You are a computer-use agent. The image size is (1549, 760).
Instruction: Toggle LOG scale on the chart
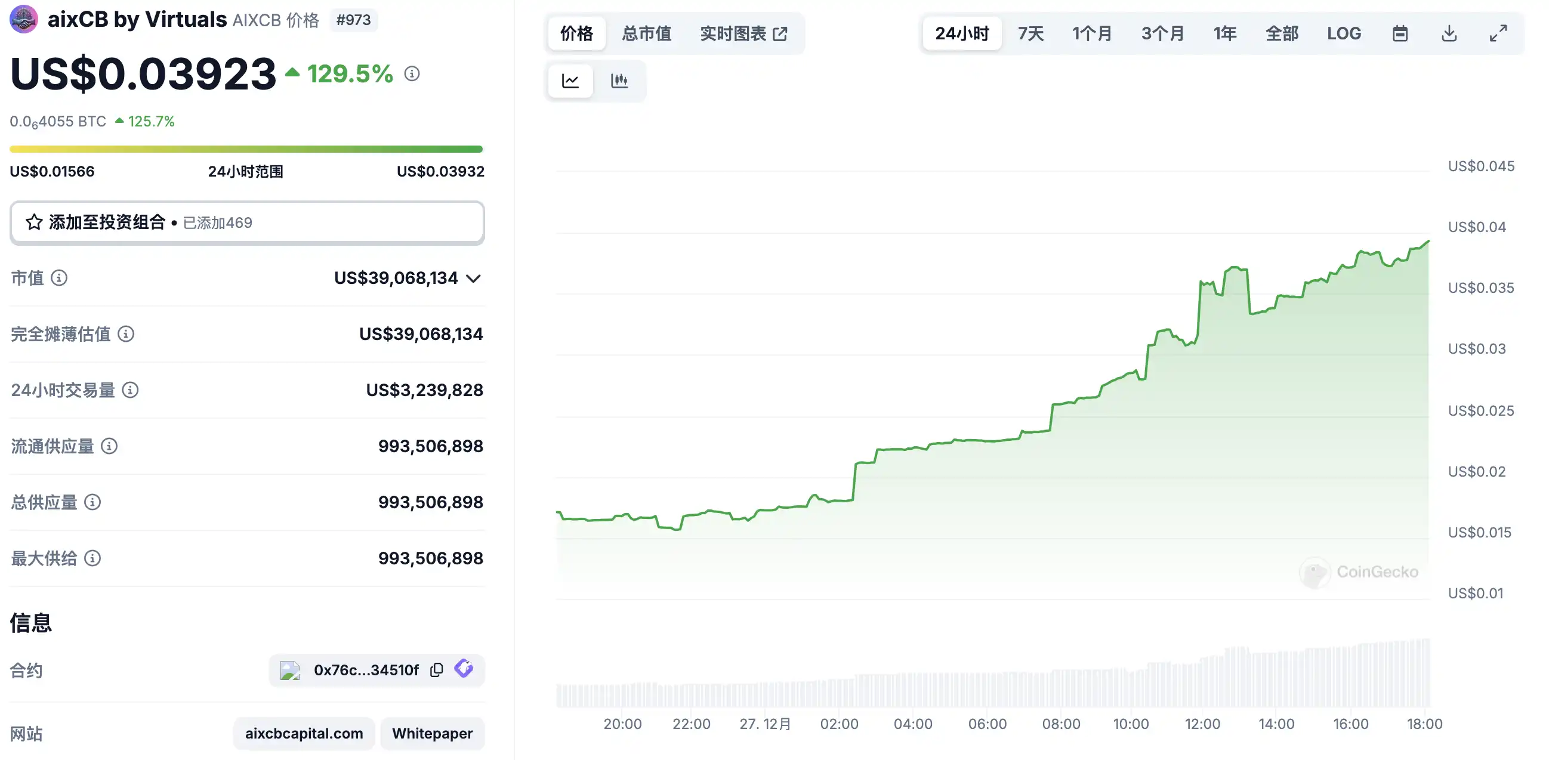(x=1344, y=33)
